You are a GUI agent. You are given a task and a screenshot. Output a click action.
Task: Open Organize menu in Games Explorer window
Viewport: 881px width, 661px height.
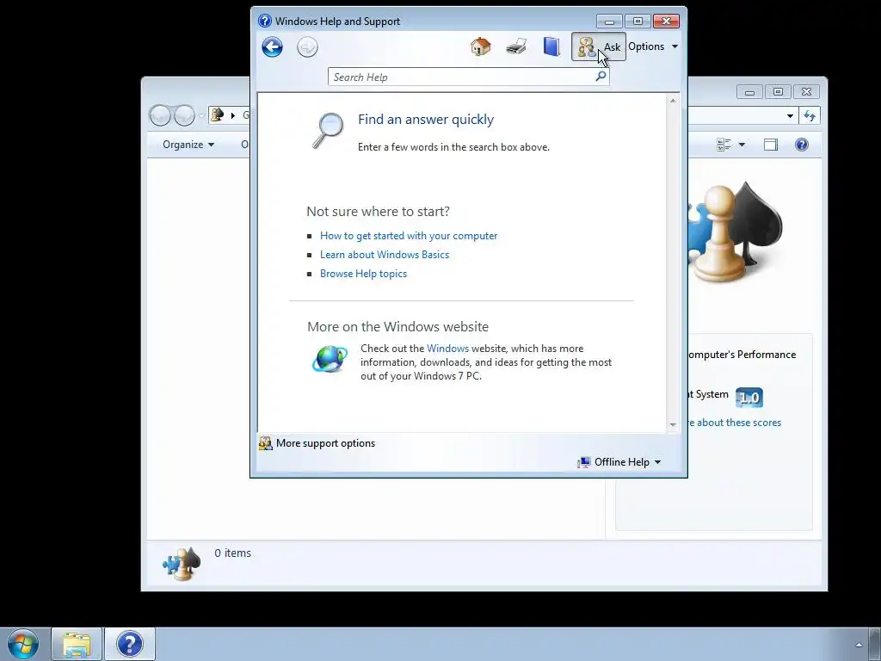pyautogui.click(x=188, y=145)
